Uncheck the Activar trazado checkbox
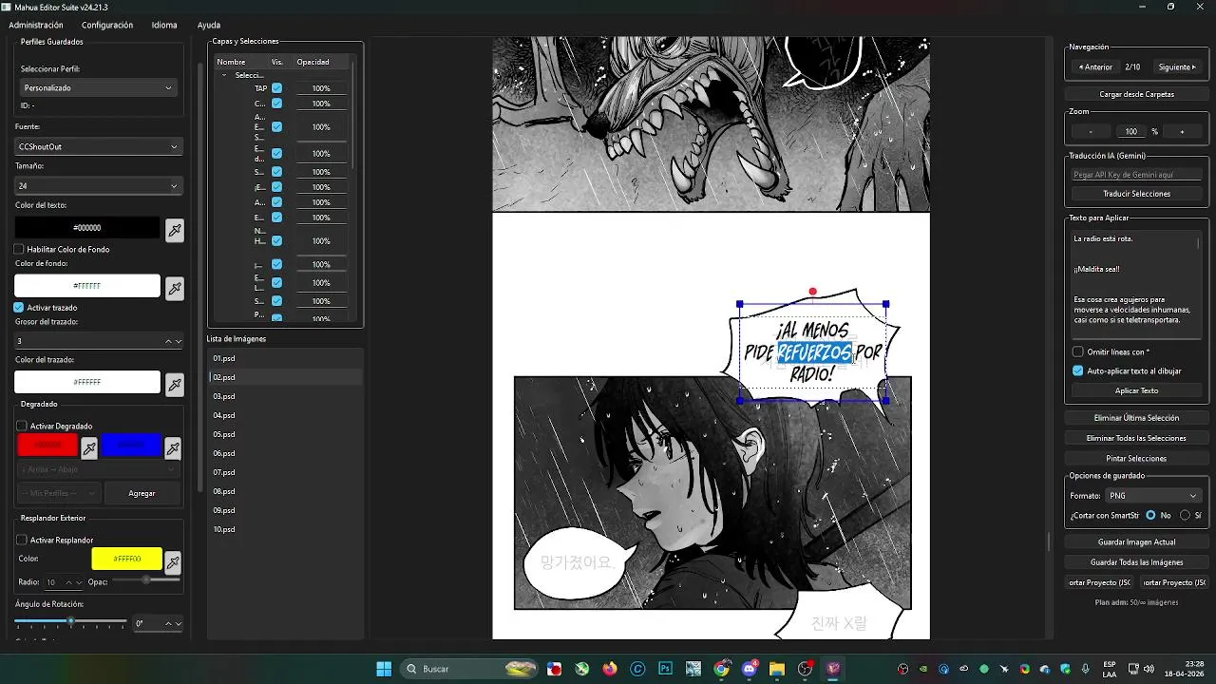Screen dimensions: 1216x684 pyautogui.click(x=19, y=308)
